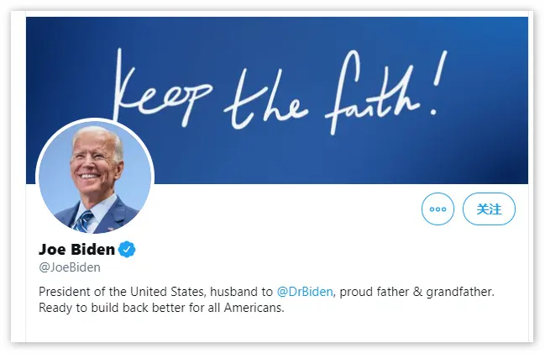Open the three-dot more options menu

[438, 209]
